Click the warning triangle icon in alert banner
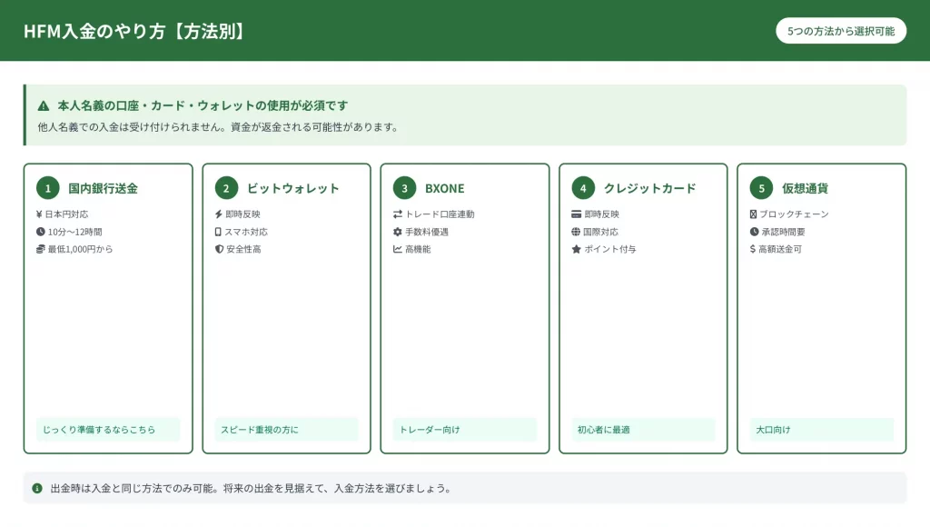Viewport: 930px width, 527px height. tap(44, 106)
